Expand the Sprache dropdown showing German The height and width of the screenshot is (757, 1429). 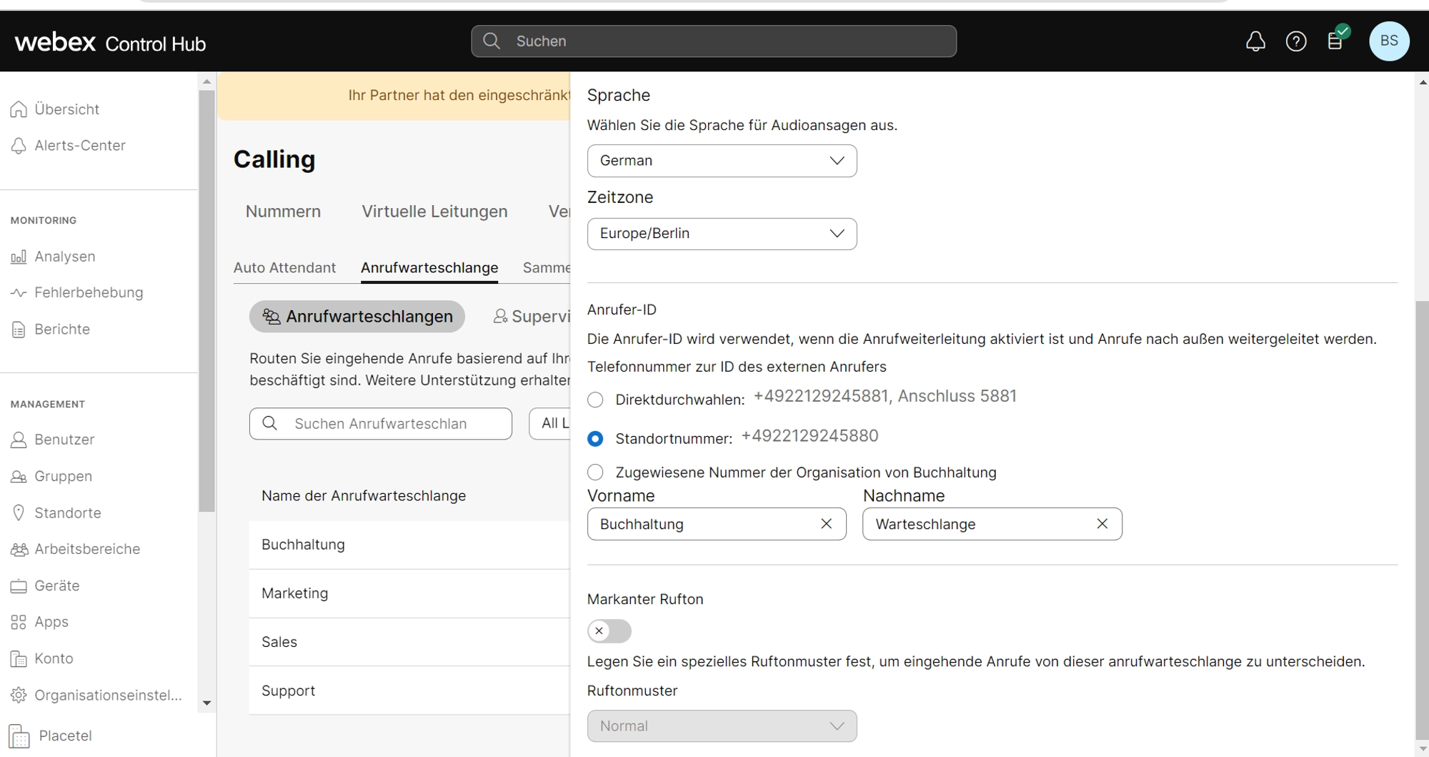click(x=722, y=161)
